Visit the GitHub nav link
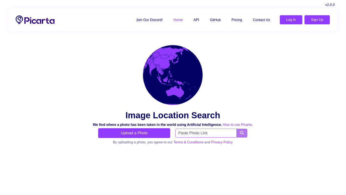Screen dimensions: 346x195 click(x=215, y=20)
